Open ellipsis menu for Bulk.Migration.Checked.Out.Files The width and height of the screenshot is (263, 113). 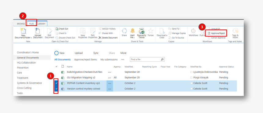(x=110, y=72)
